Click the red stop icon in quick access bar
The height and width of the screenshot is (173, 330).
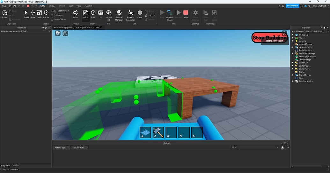coord(28,6)
